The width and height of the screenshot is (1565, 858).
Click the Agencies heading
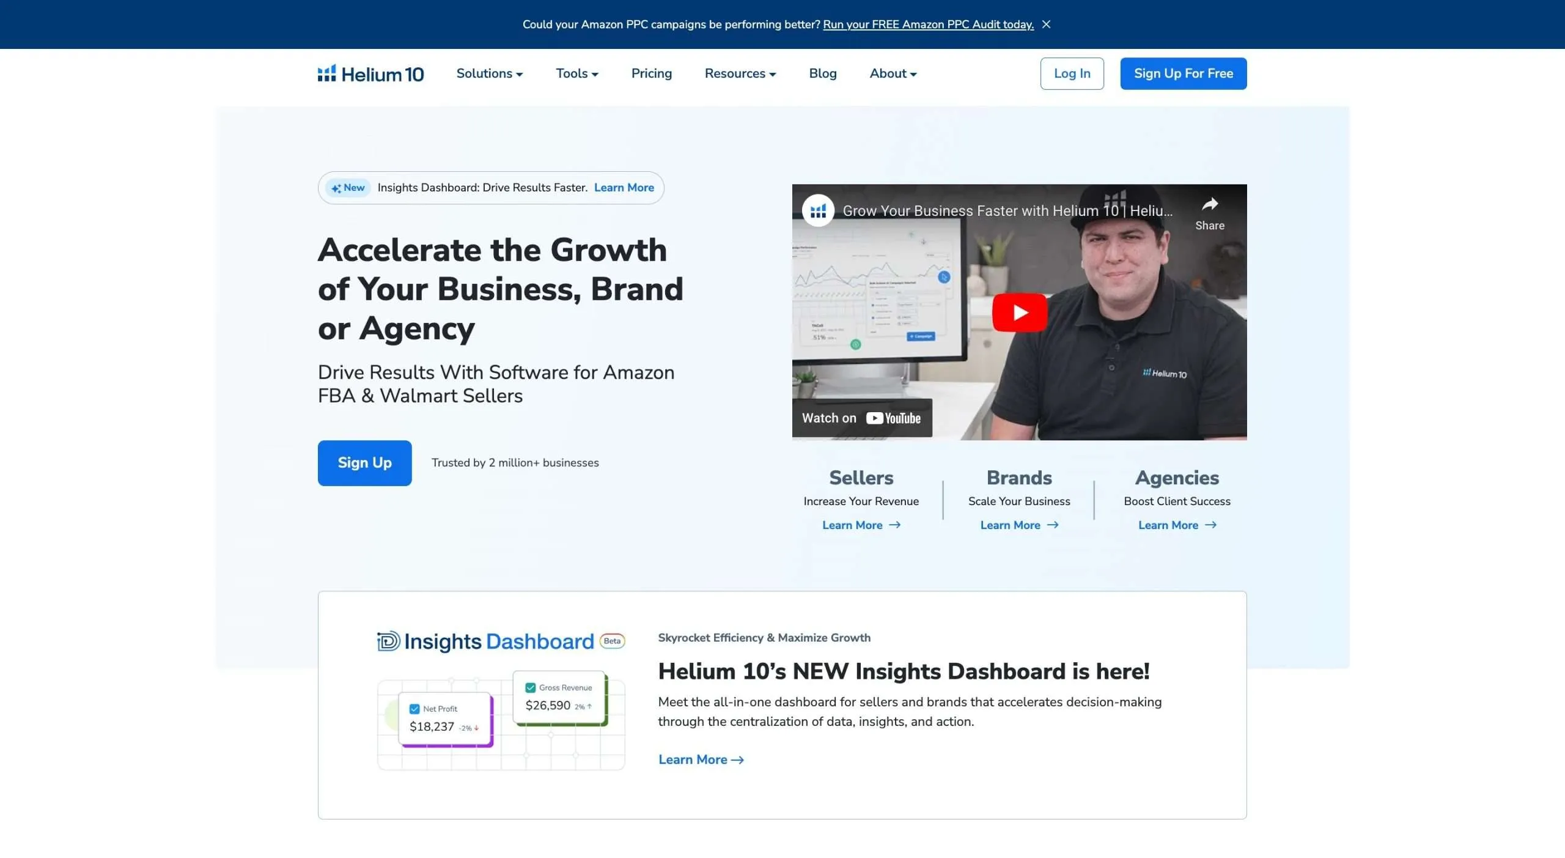click(x=1177, y=478)
